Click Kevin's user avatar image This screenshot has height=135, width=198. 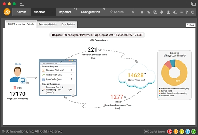(17, 74)
